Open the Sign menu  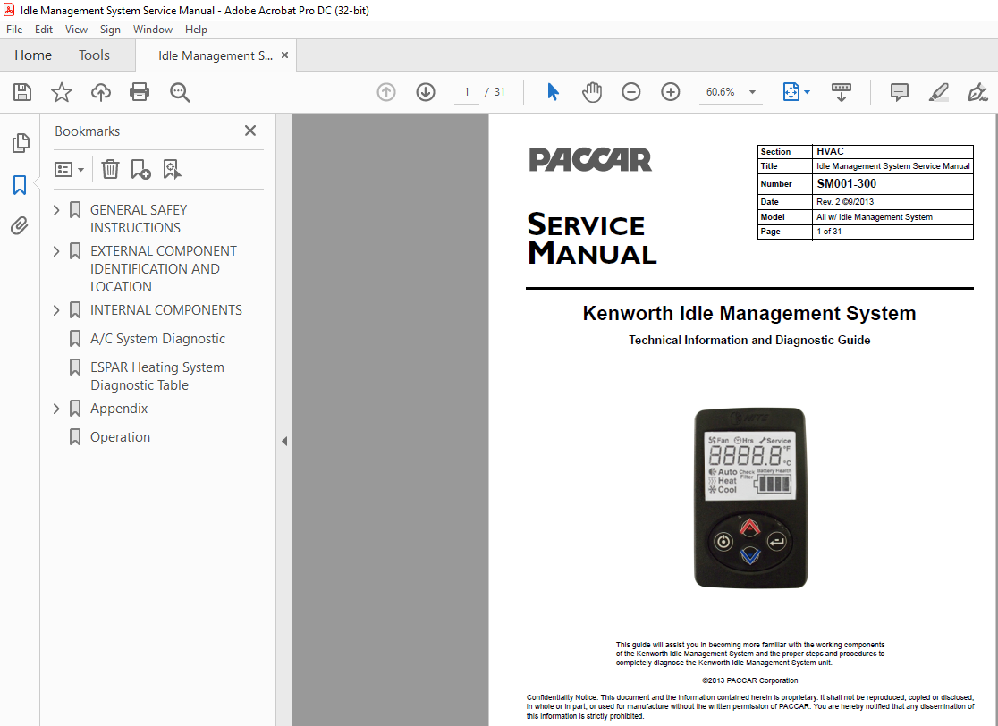coord(110,30)
